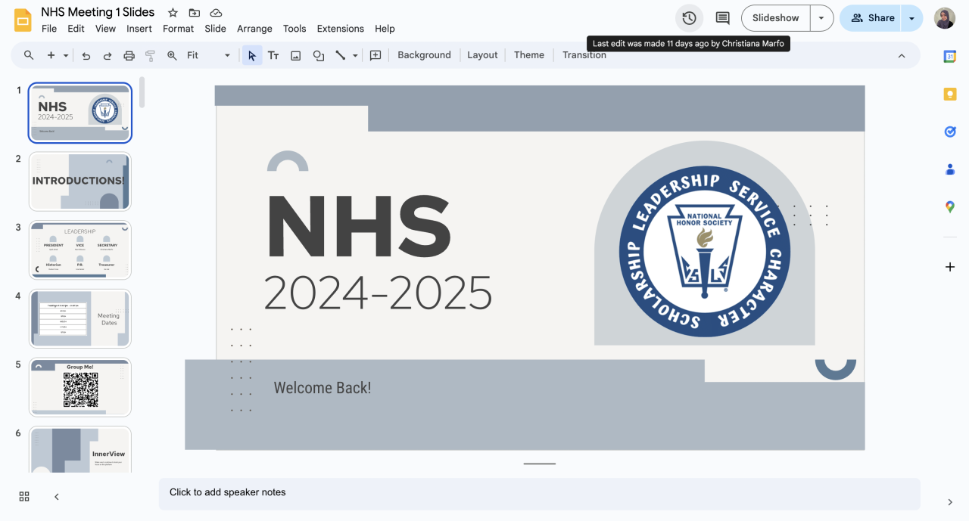Open the Extensions menu
The height and width of the screenshot is (521, 969).
point(341,29)
